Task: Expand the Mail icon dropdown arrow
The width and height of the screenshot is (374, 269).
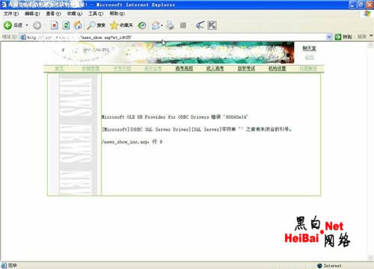Action: [162, 25]
